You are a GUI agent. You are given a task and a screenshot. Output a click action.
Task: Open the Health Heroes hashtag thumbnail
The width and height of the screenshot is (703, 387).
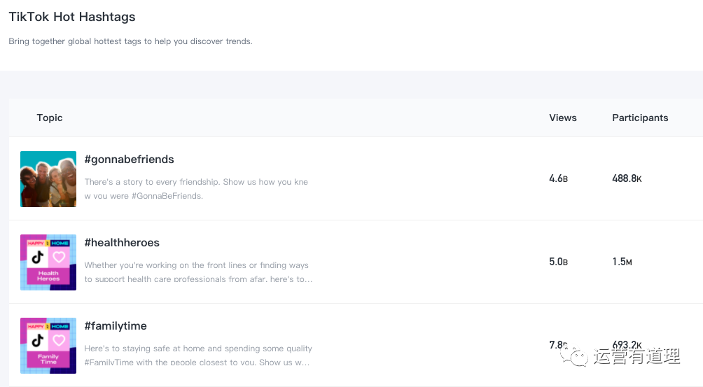[x=48, y=262]
